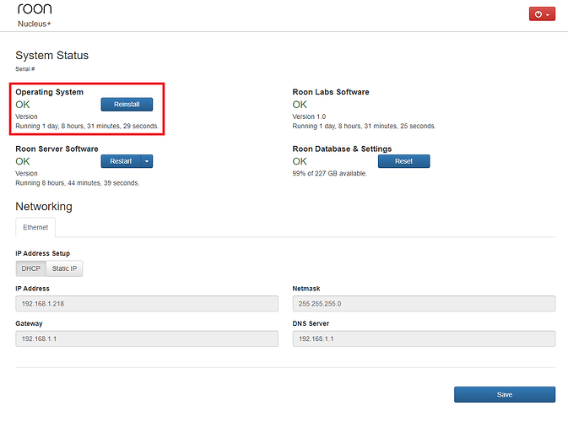This screenshot has height=422, width=568.
Task: Click Roon Labs uptime text ending 25 seconds
Action: pos(364,126)
